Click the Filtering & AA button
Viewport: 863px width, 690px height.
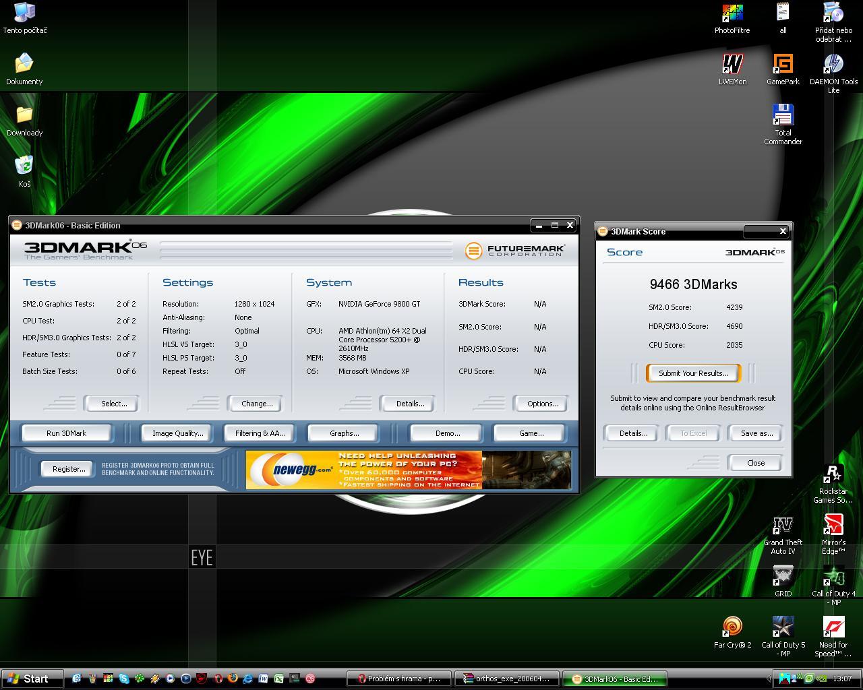[x=260, y=433]
